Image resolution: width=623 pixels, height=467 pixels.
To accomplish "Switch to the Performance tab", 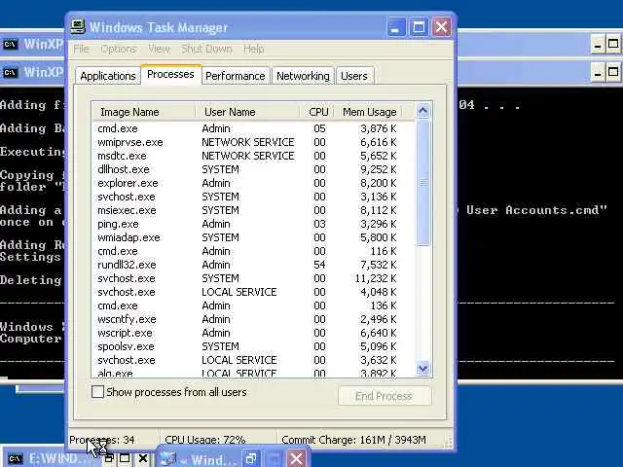I will click(x=236, y=76).
